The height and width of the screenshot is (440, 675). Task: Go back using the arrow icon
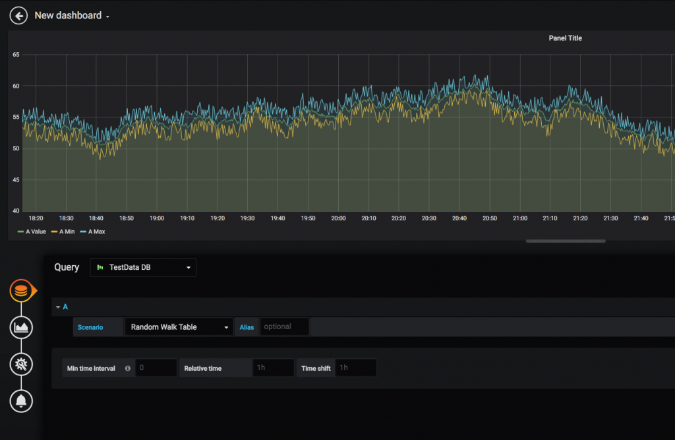click(x=18, y=16)
